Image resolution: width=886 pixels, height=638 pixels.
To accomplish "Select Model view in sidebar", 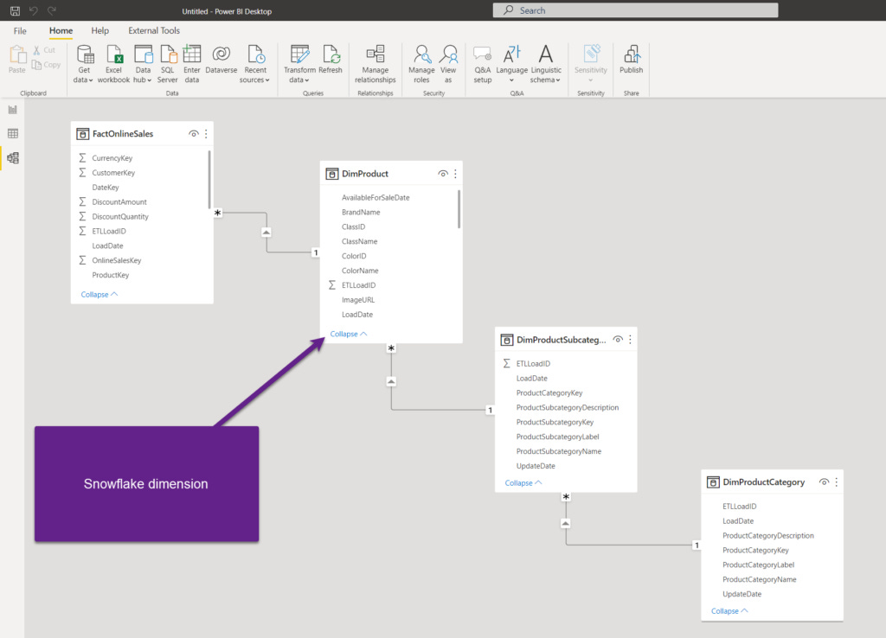I will 12,158.
